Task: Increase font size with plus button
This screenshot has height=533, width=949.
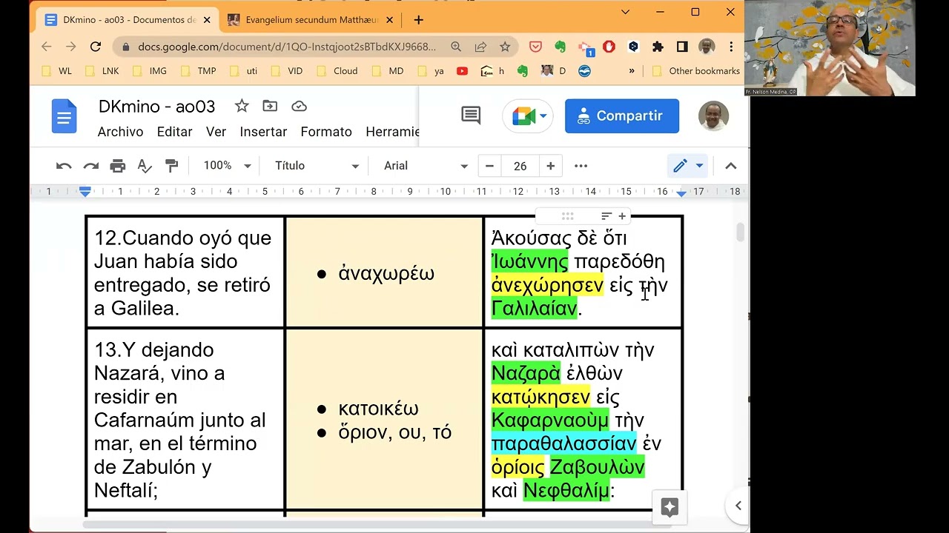Action: [550, 166]
